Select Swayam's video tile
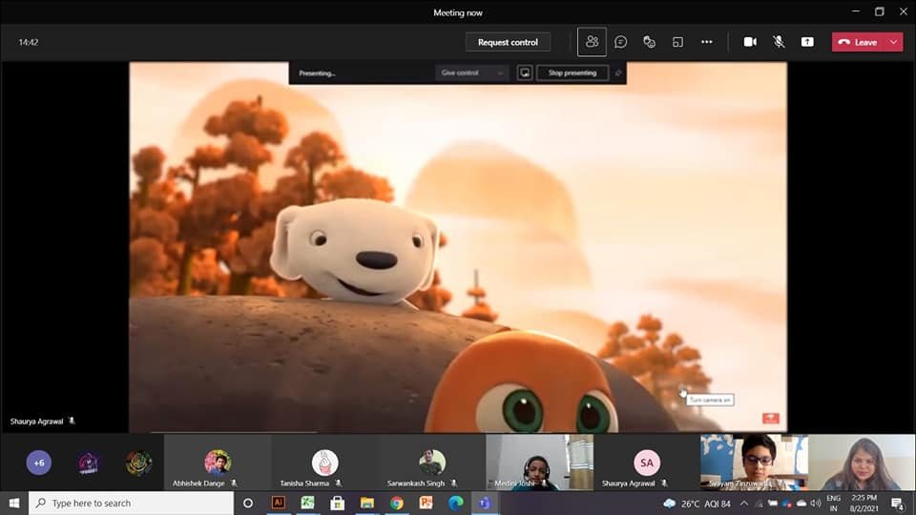Viewport: 916px width, 515px height. (754, 463)
